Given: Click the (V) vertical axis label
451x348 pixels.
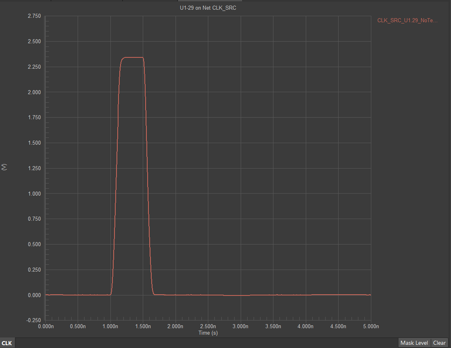Looking at the screenshot, I should tap(4, 167).
